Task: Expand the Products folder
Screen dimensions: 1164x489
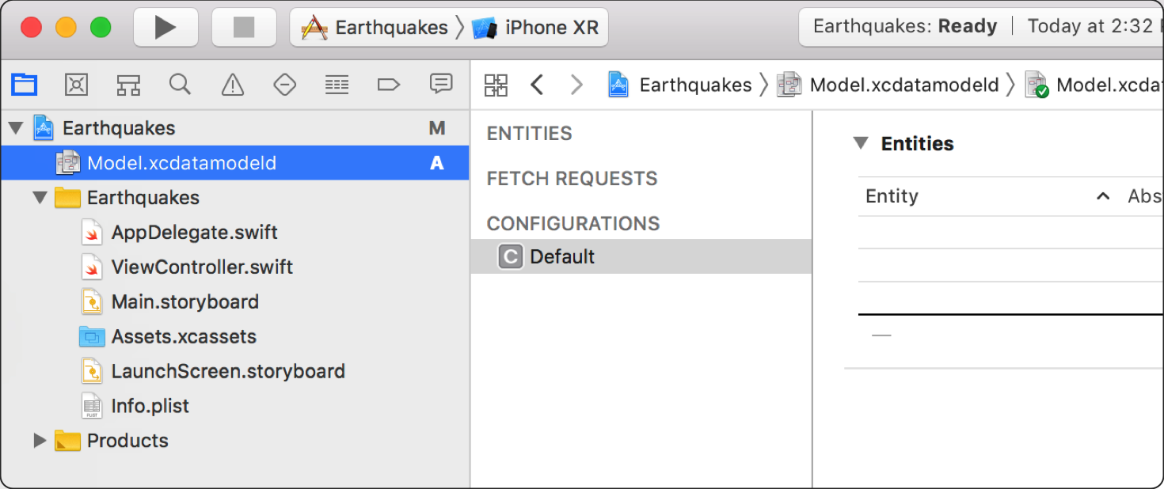Action: coord(40,441)
